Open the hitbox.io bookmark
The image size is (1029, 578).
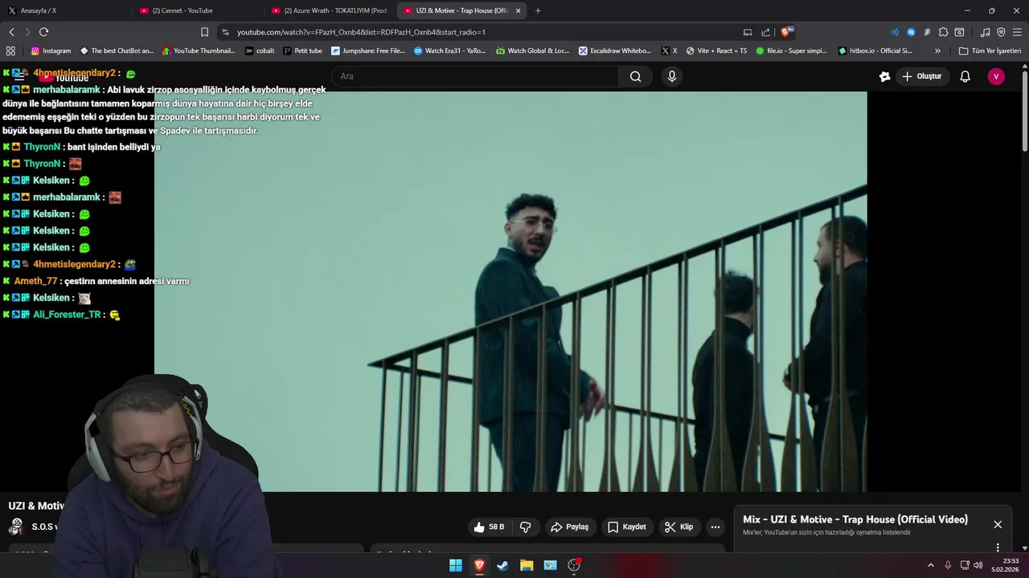pos(875,51)
